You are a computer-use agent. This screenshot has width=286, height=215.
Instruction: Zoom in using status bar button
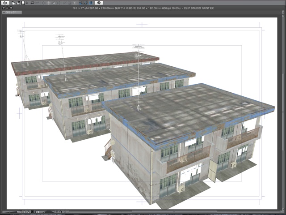point(28,212)
